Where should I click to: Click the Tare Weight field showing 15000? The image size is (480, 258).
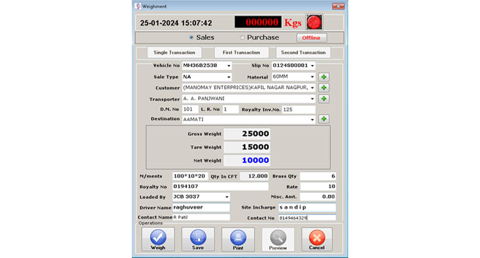pos(247,147)
